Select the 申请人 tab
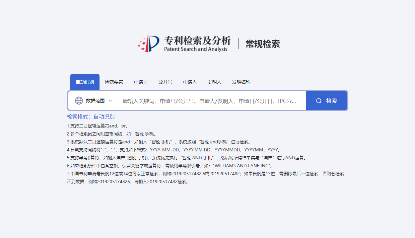This screenshot has width=415, height=238. coord(190,82)
